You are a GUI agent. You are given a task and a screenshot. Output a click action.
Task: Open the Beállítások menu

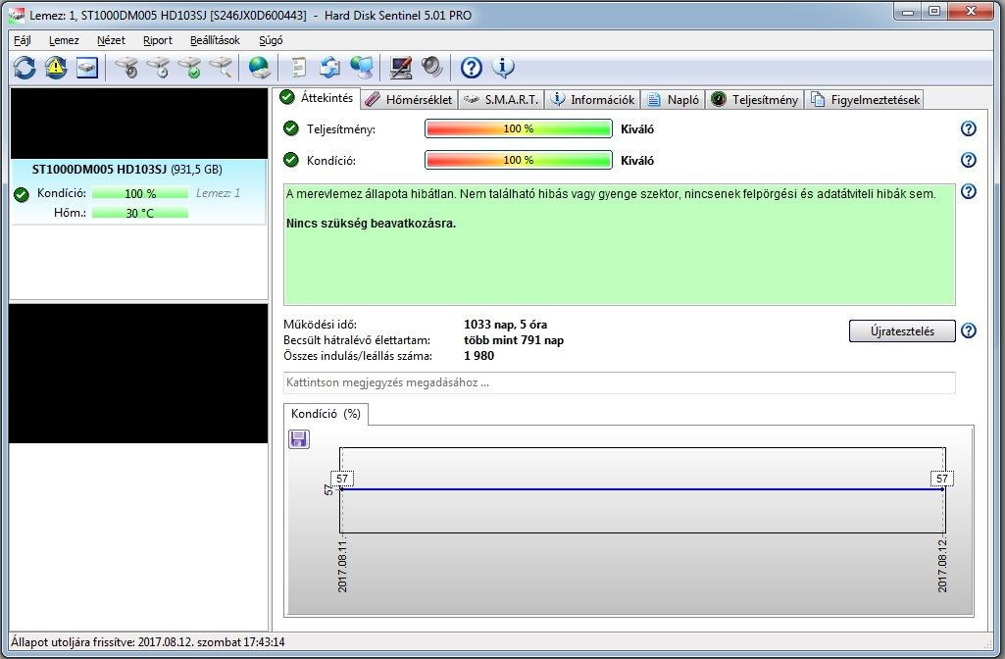tap(215, 40)
